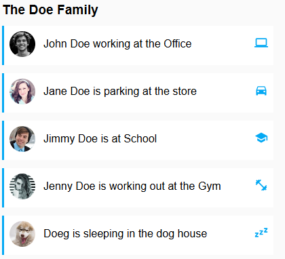Click the blue accent bar on Jane's card
This screenshot has width=285, height=259.
(x=3, y=93)
